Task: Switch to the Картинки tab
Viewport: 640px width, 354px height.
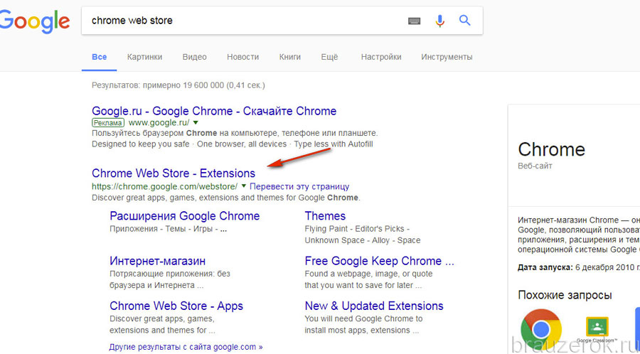Action: pyautogui.click(x=144, y=57)
